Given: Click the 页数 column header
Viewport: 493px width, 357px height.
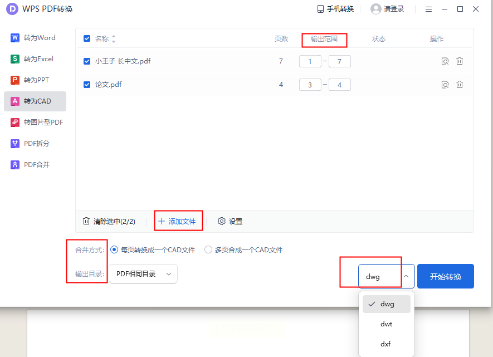Looking at the screenshot, I should tap(281, 38).
